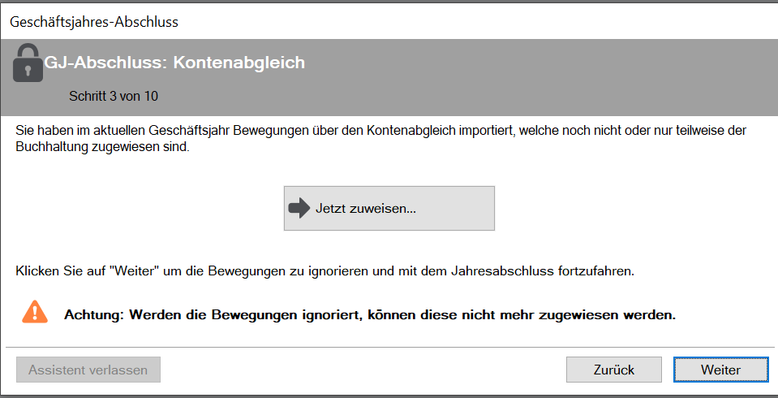Image resolution: width=778 pixels, height=398 pixels.
Task: Click the greyed-out Assistent verlassen button
Action: [x=88, y=370]
